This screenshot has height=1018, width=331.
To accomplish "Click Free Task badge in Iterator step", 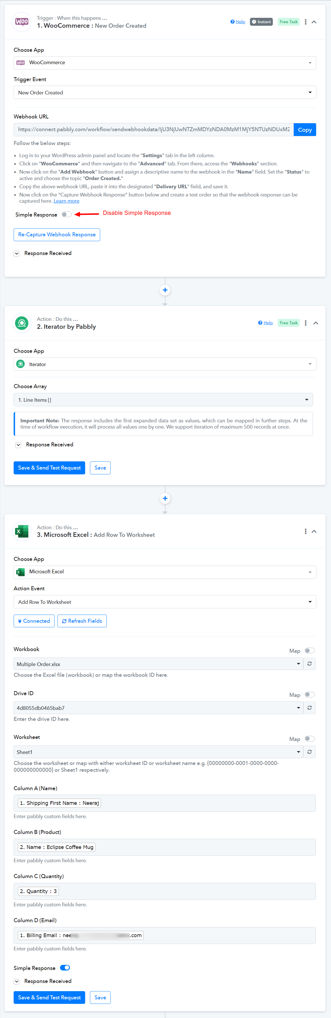I will click(289, 323).
